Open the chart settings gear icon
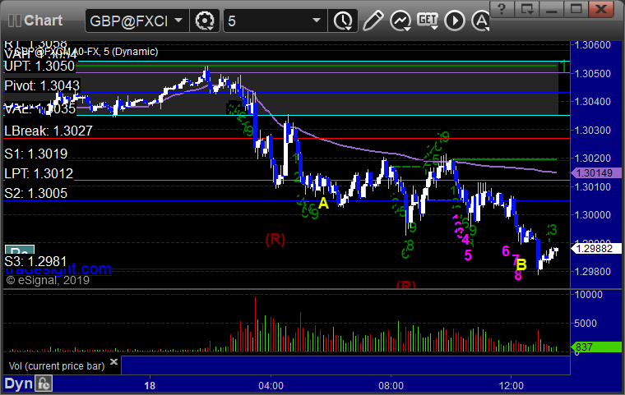The width and height of the screenshot is (625, 395). pyautogui.click(x=205, y=21)
